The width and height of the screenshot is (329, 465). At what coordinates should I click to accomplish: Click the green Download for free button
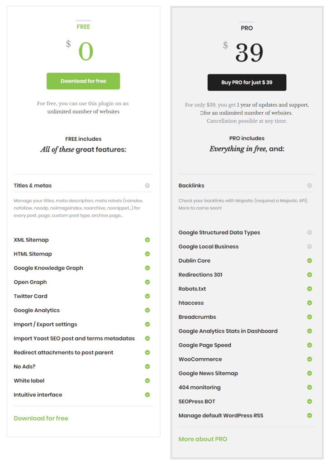pyautogui.click(x=83, y=81)
